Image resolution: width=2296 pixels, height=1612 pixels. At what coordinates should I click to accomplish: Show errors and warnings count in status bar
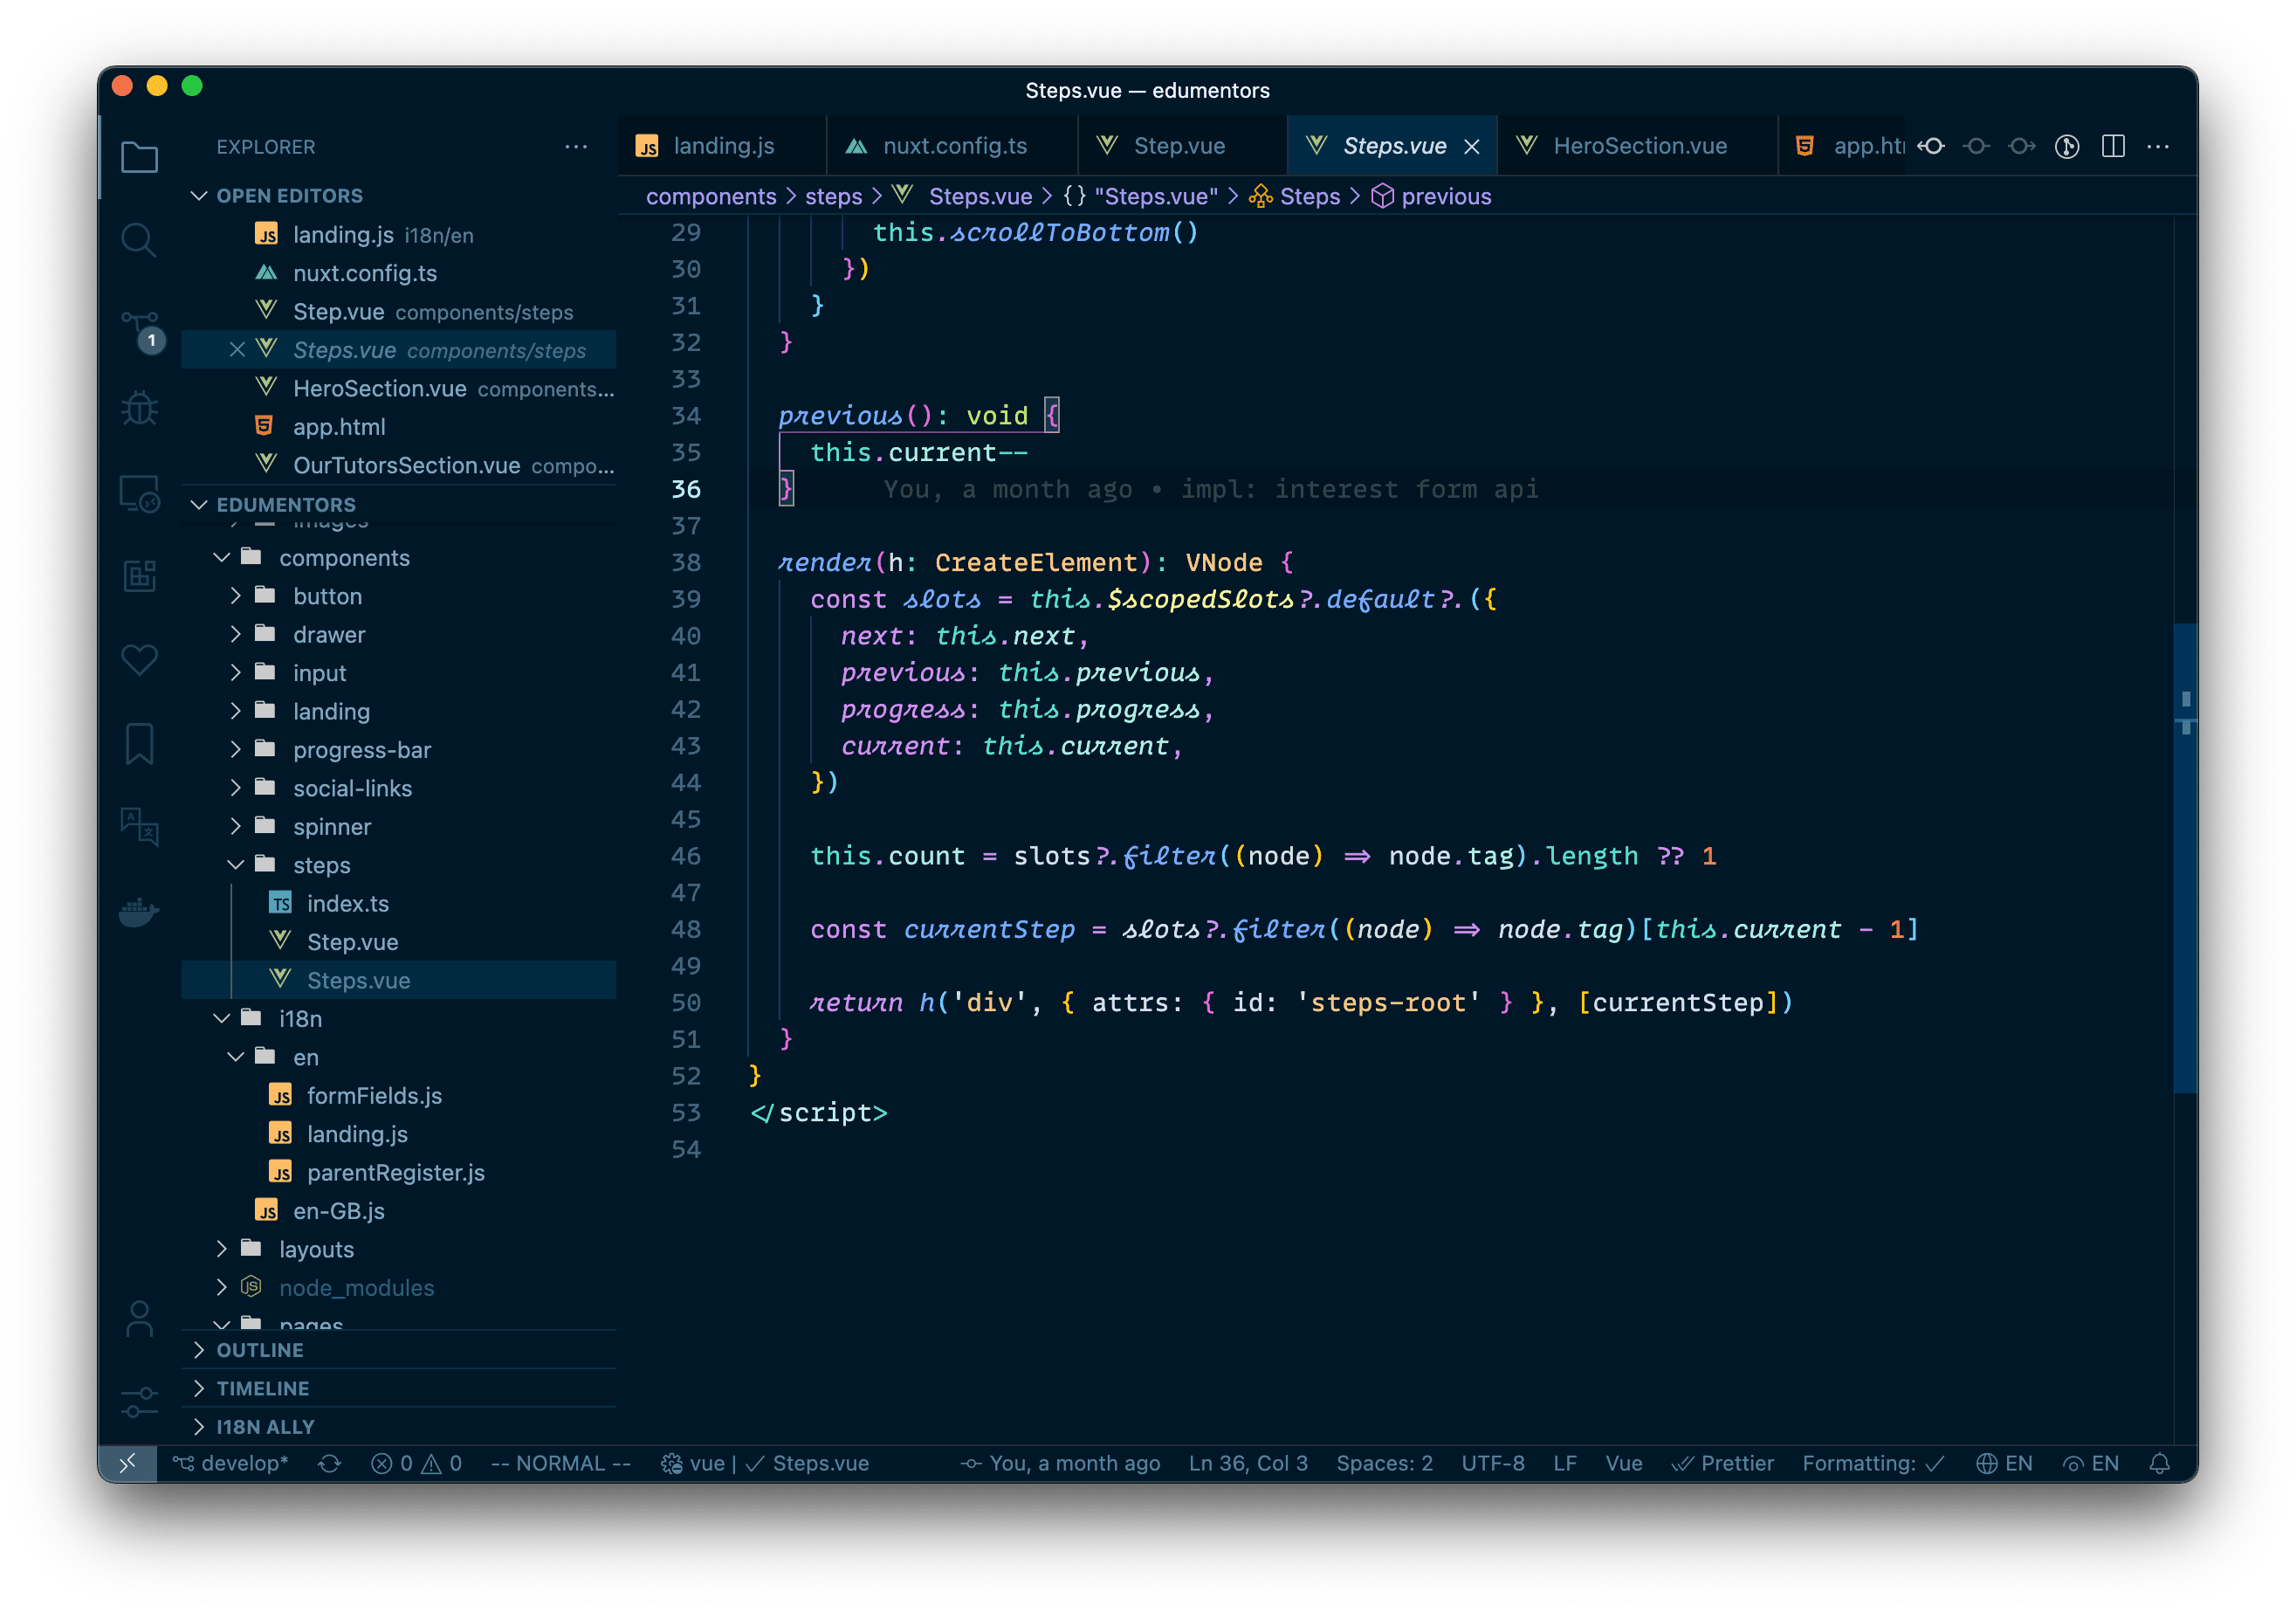pyautogui.click(x=416, y=1463)
